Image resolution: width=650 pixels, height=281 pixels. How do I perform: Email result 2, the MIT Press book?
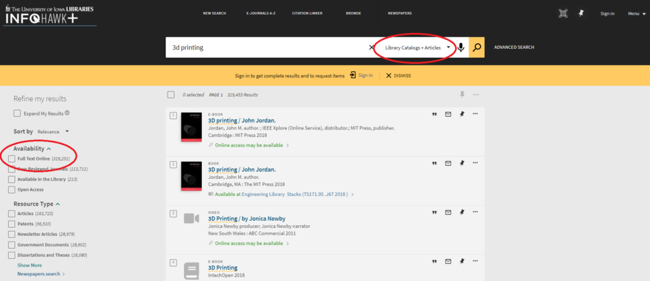coord(448,163)
